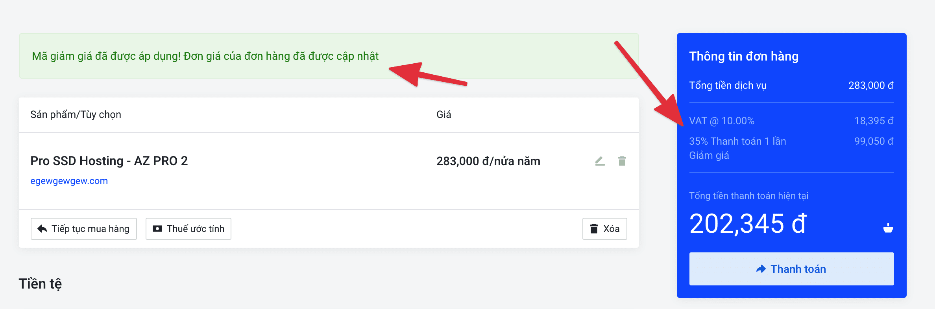Click the edit pencil icon for Pro SSD Hosting
The image size is (935, 309).
coord(600,161)
